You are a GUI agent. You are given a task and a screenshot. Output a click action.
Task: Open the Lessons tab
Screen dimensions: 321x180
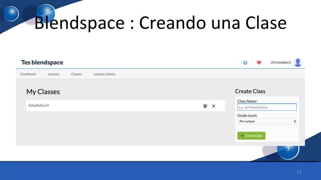point(54,74)
